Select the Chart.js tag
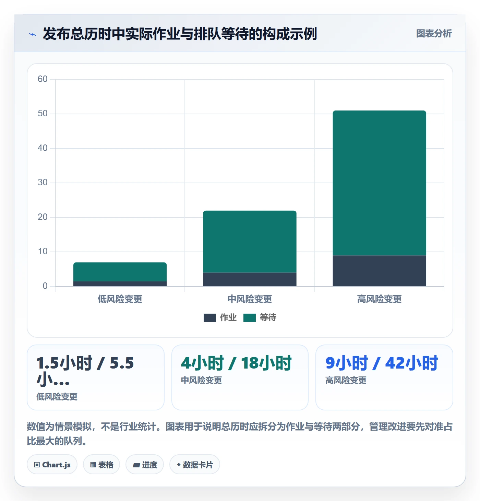 pyautogui.click(x=52, y=465)
